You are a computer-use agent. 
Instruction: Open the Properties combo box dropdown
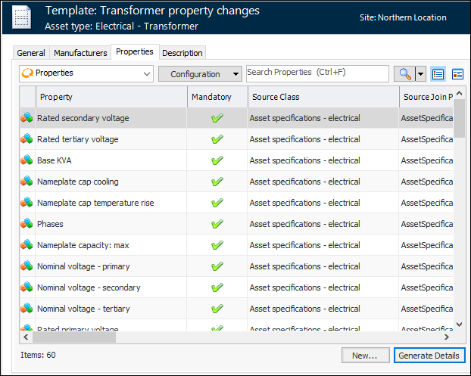click(147, 74)
